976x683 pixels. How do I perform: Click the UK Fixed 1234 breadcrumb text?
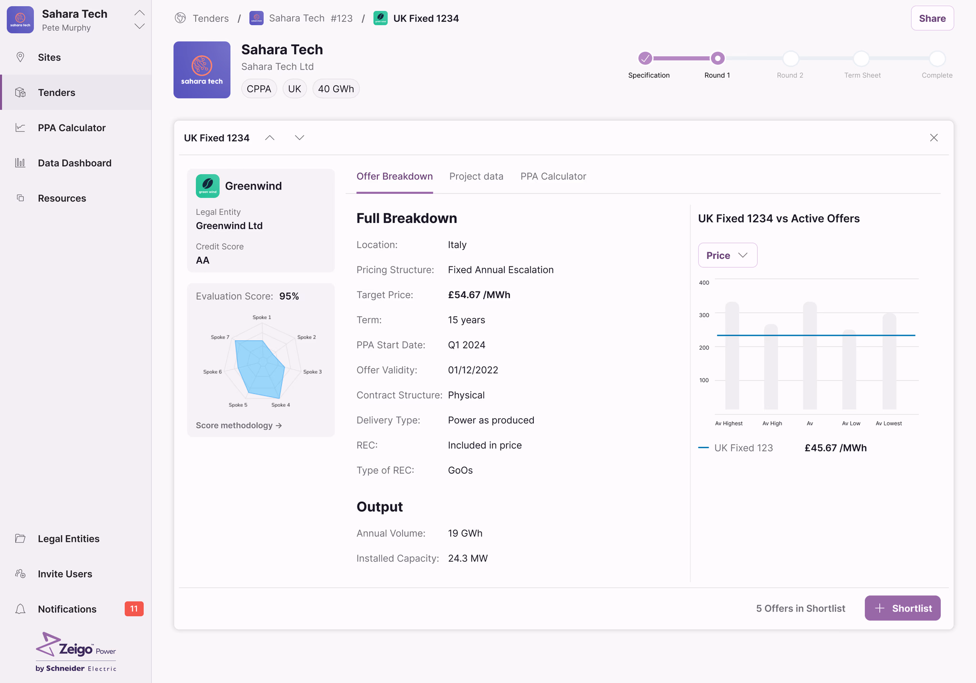[426, 18]
